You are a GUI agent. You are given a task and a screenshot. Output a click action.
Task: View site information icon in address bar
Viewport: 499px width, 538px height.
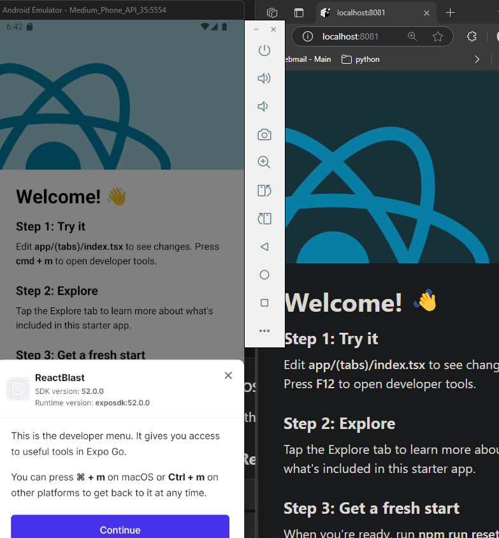click(308, 36)
